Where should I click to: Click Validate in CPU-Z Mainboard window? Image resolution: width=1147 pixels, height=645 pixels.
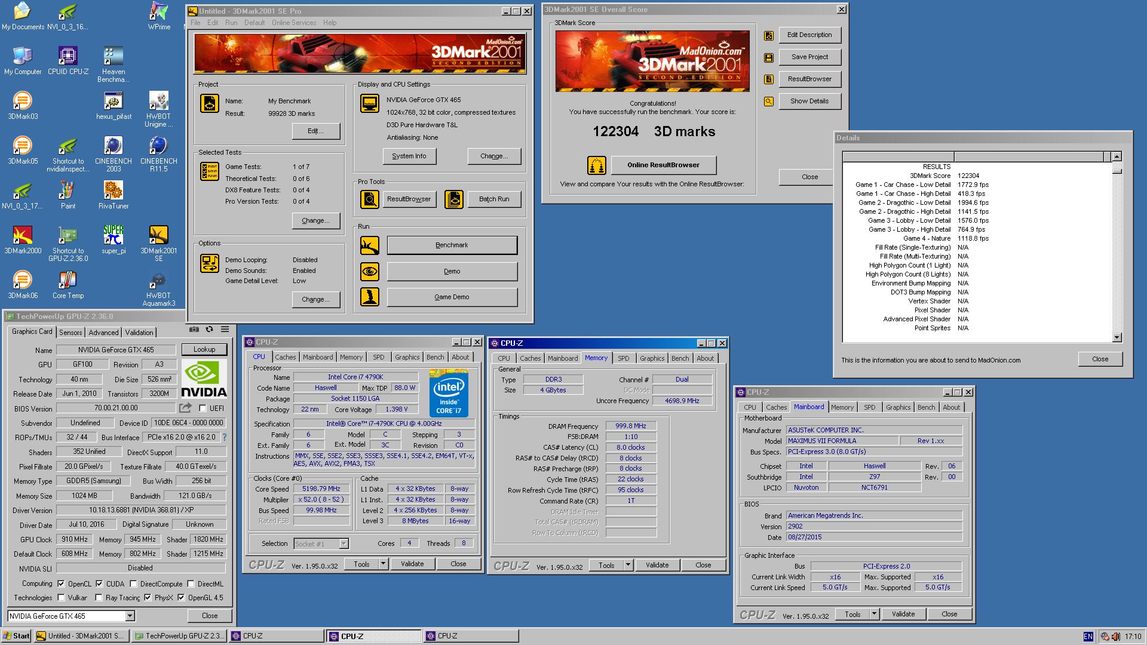903,613
